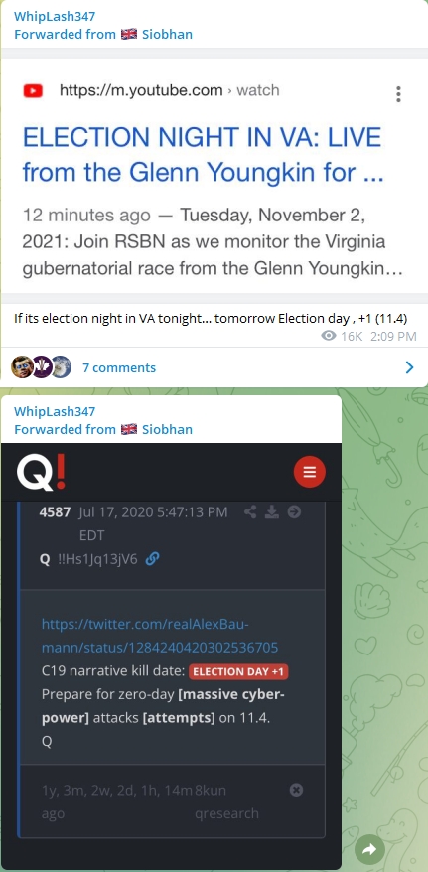Viewport: 428px width, 872px height.
Task: Open ELECTION NIGHT IN VA video title
Action: click(203, 155)
